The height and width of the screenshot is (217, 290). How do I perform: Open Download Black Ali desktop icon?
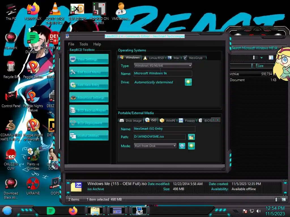[11, 188]
